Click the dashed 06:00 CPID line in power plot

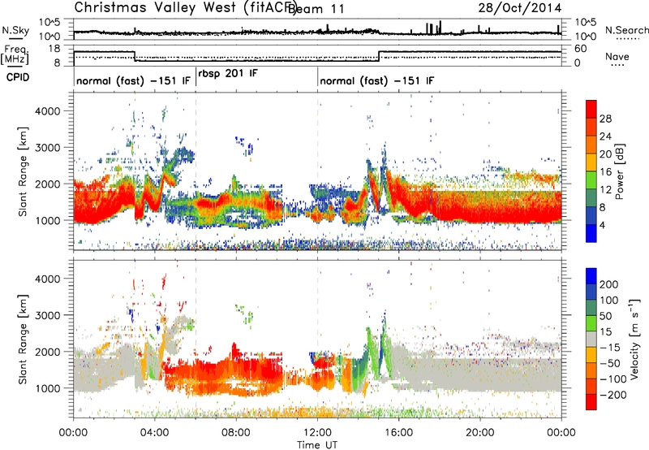[x=196, y=171]
